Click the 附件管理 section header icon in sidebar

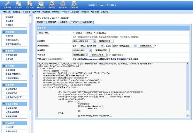pos(4,66)
